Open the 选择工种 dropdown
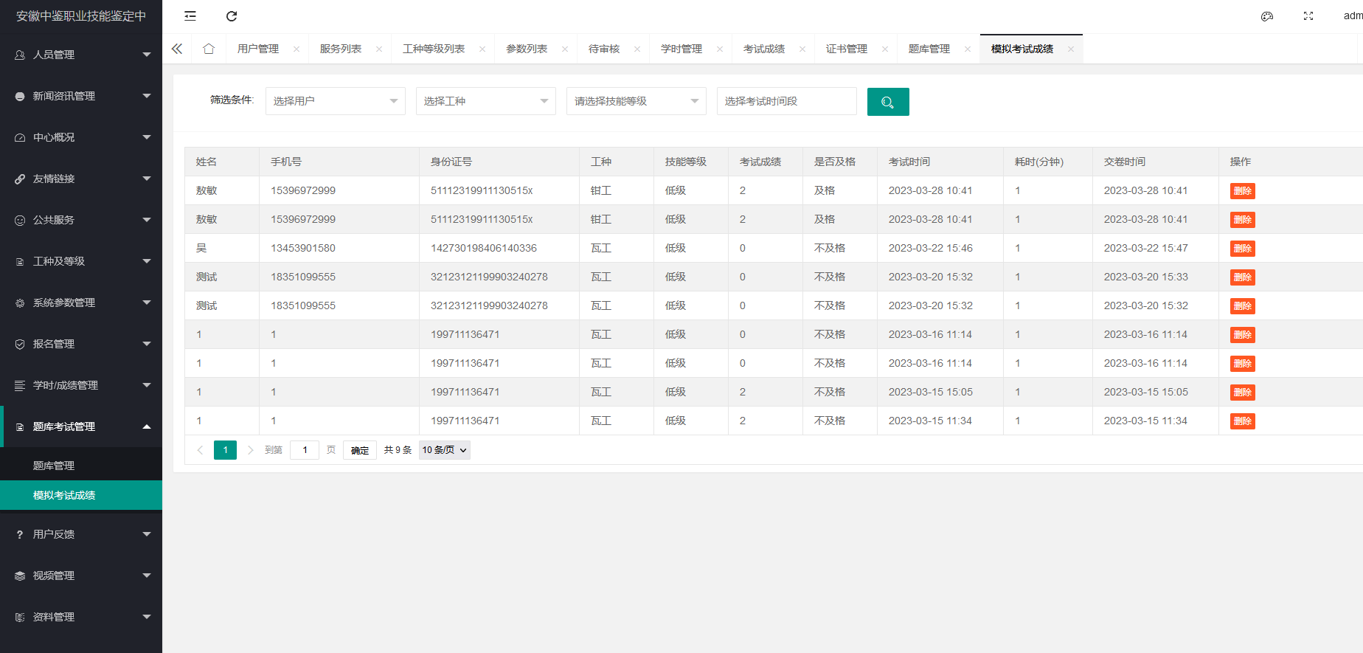Screen dimensions: 1363x653 click(486, 101)
